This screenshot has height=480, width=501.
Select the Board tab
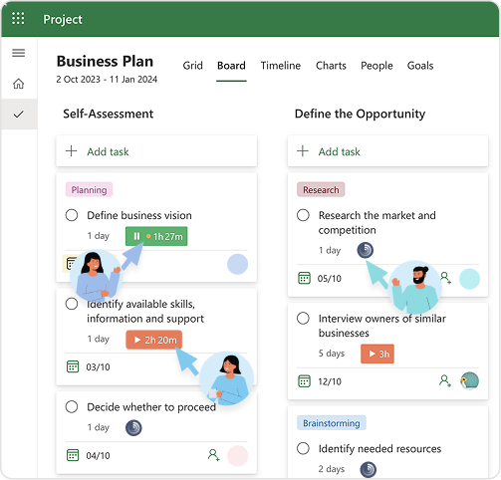pyautogui.click(x=231, y=66)
